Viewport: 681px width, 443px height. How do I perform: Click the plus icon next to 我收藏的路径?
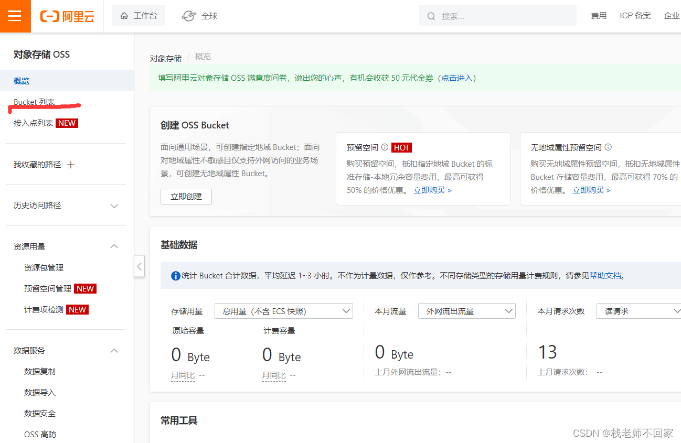71,165
